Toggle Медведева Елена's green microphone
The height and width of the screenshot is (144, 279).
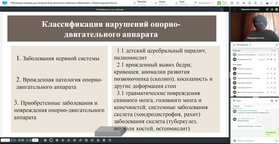268,59
